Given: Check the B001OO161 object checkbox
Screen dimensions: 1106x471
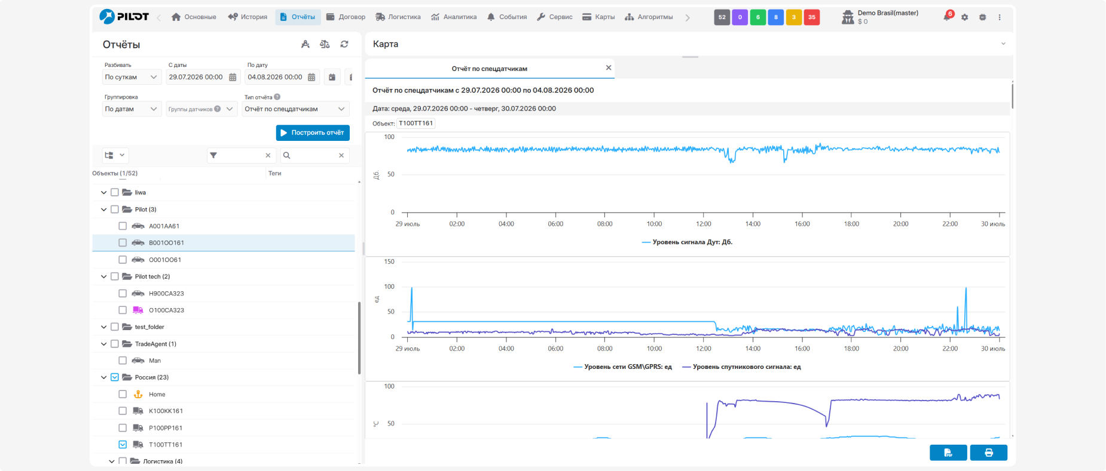Looking at the screenshot, I should (x=123, y=243).
